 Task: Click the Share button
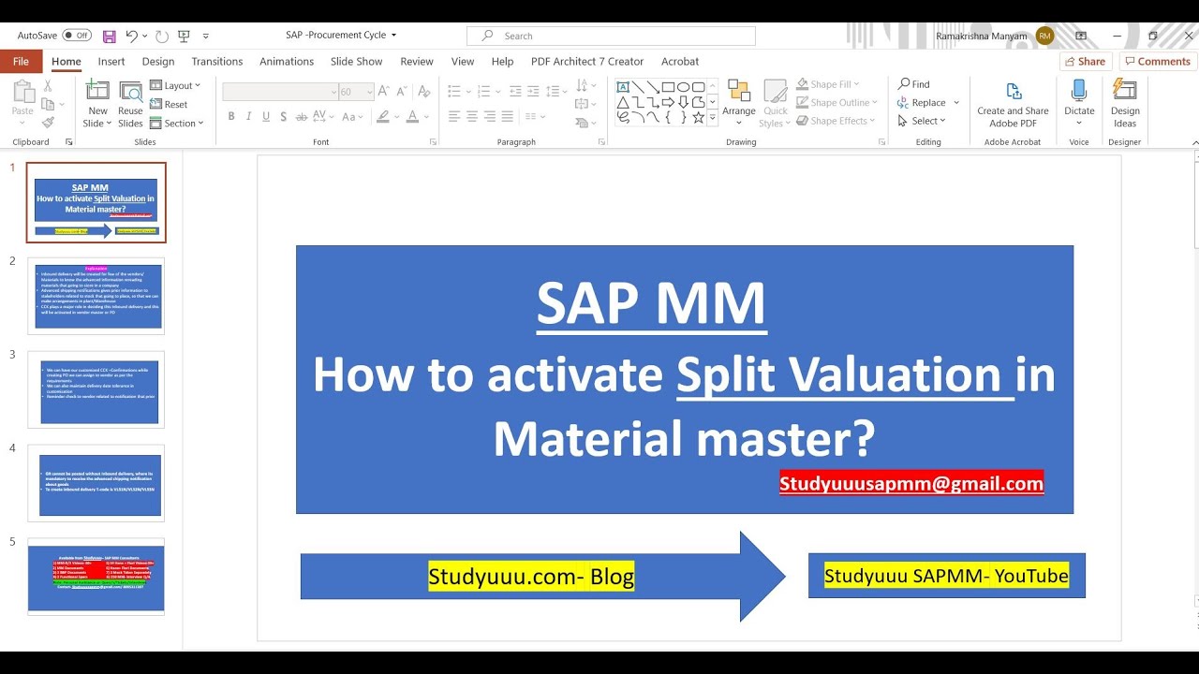tap(1086, 62)
